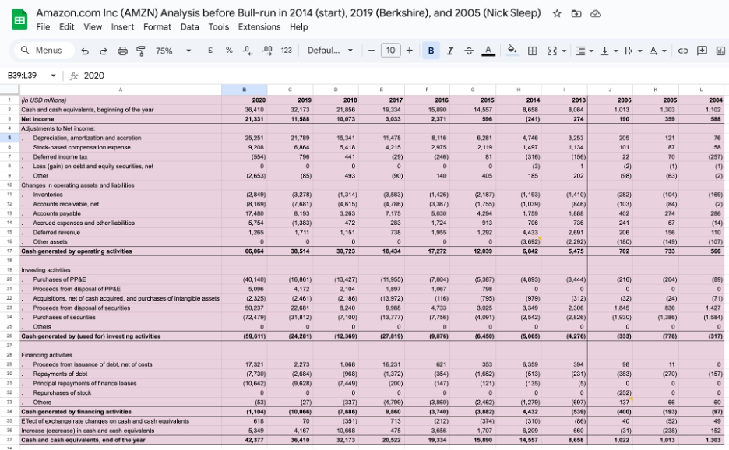Select cell 42,377 in end of year row

pyautogui.click(x=244, y=440)
